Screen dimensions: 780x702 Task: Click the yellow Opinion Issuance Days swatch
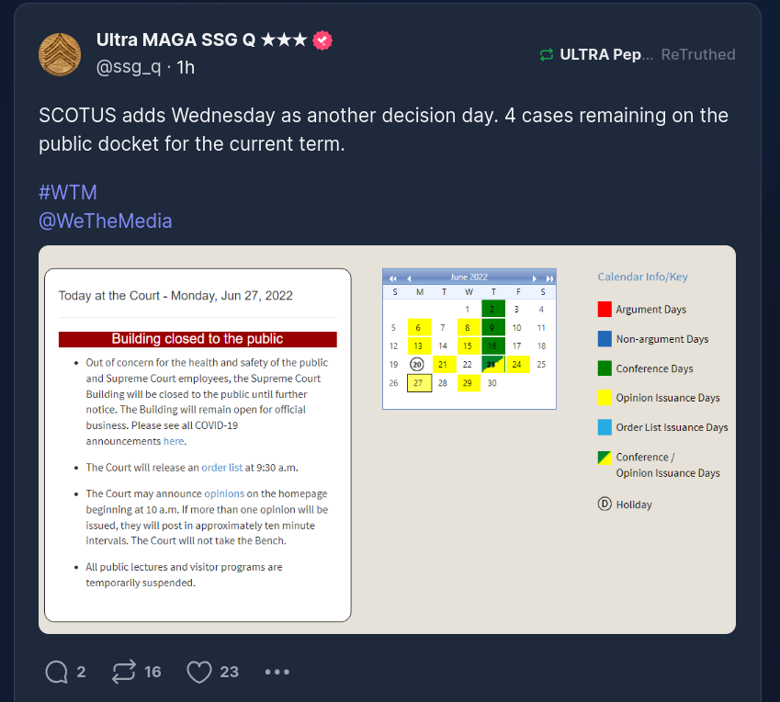click(604, 398)
